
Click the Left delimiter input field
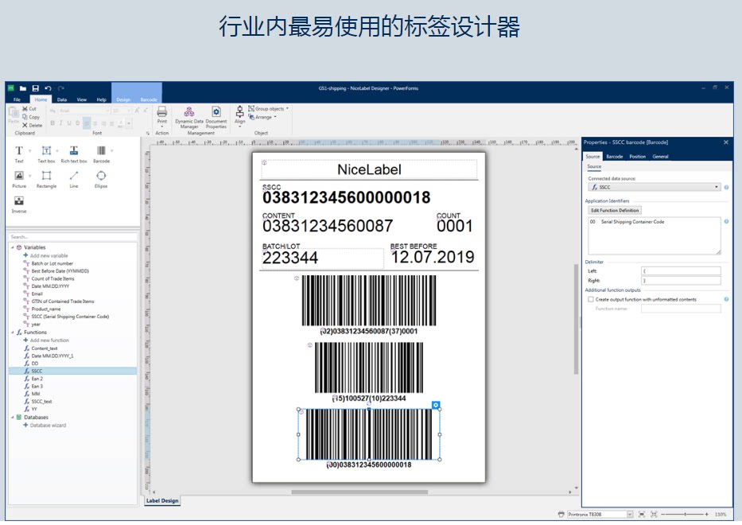(681, 271)
